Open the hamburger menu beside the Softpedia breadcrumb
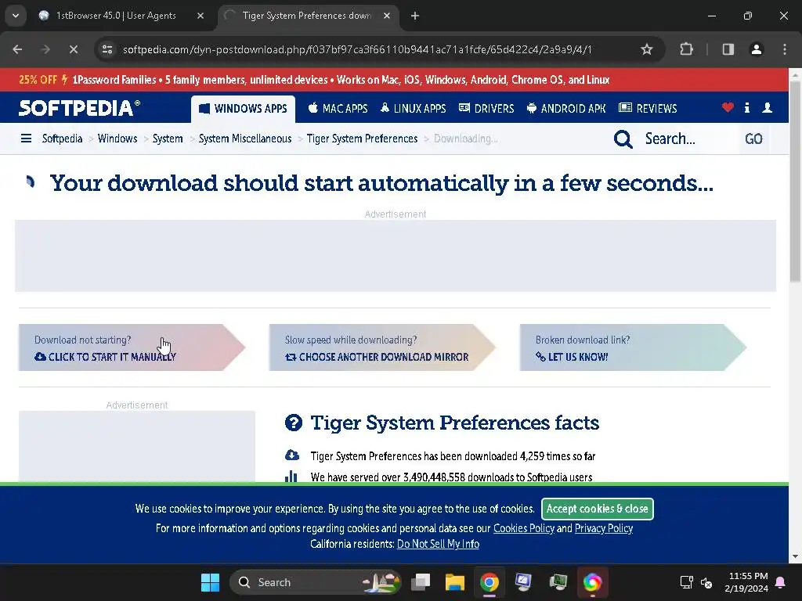 click(26, 139)
